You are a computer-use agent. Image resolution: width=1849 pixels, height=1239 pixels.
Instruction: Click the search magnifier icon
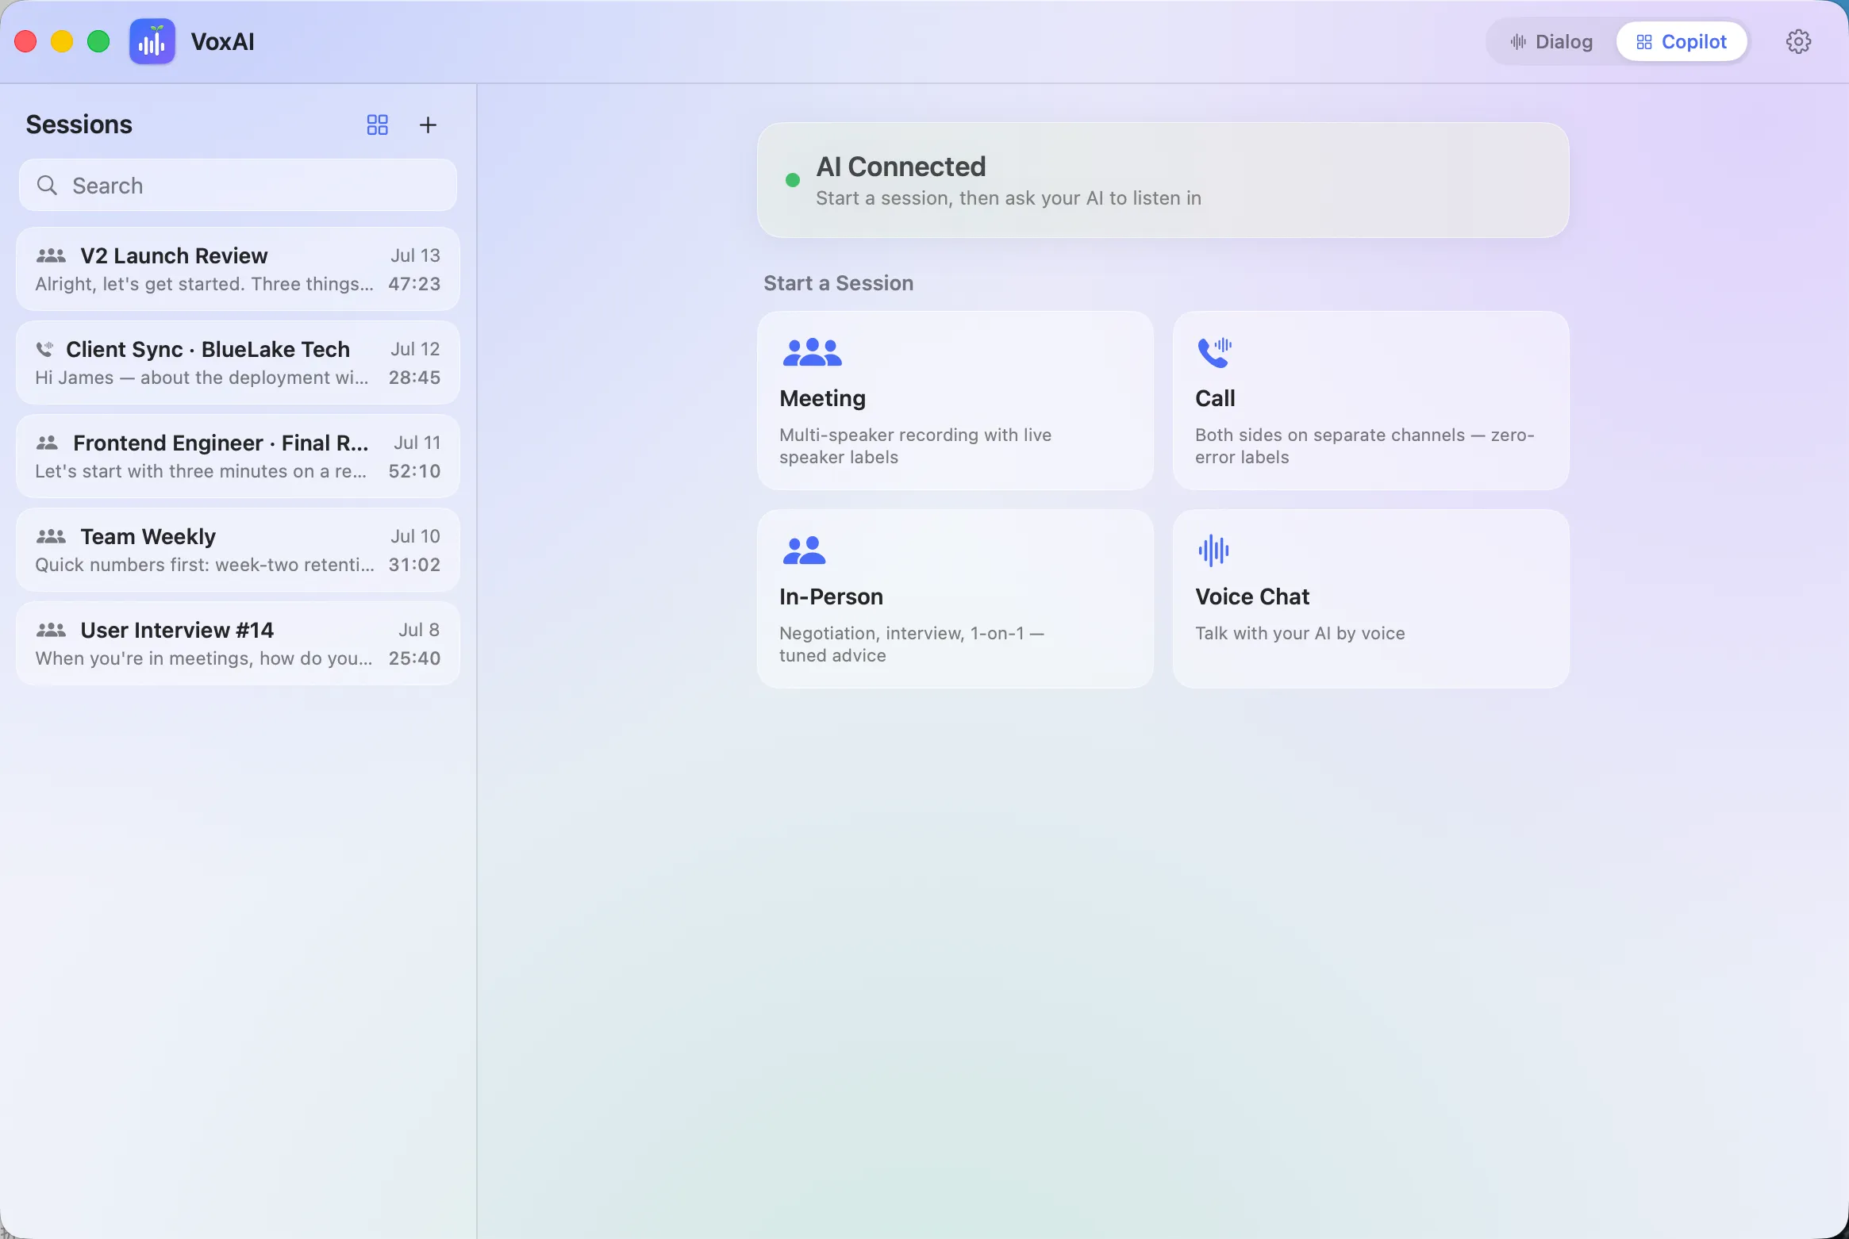click(x=48, y=186)
